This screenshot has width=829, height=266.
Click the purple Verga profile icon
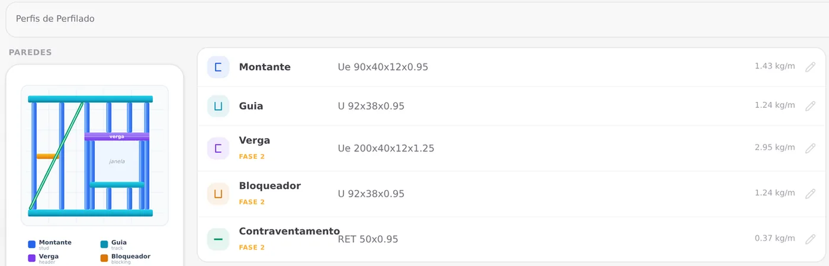(218, 148)
